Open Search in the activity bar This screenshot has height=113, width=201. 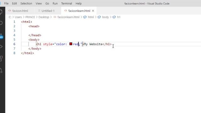pos(1,23)
